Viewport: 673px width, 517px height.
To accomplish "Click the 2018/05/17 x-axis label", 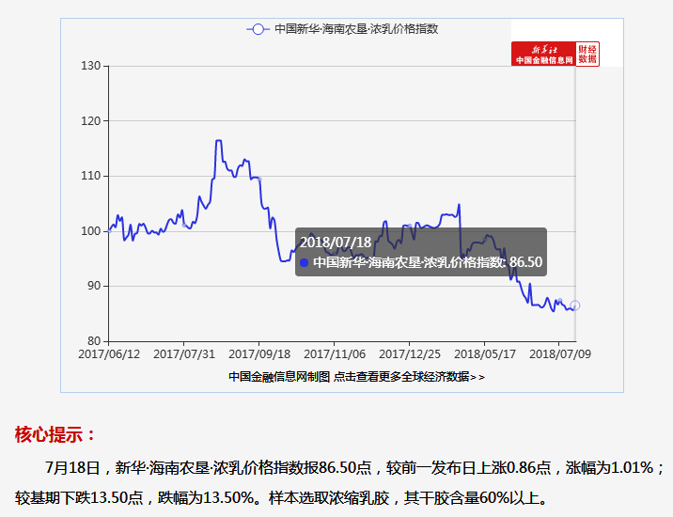I will (485, 354).
